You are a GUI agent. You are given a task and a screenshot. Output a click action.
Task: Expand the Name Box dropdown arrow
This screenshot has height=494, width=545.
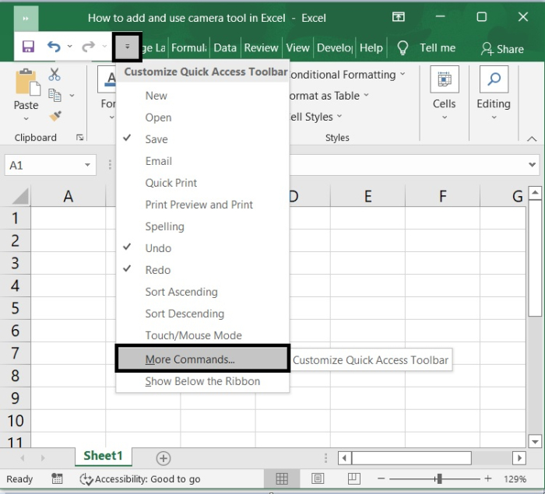point(88,166)
